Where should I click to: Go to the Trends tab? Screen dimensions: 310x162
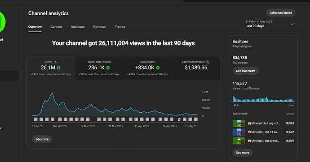(x=120, y=27)
